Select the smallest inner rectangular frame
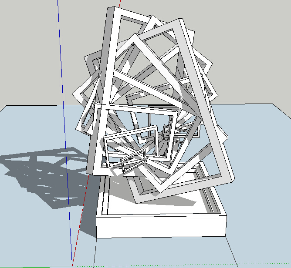The height and width of the screenshot is (268, 291). (134, 161)
